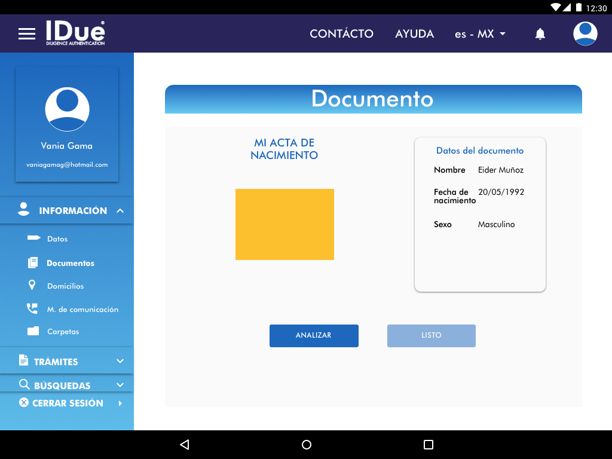The image size is (612, 459).
Task: Click the Carpetas folder icon
Action: coord(33,331)
